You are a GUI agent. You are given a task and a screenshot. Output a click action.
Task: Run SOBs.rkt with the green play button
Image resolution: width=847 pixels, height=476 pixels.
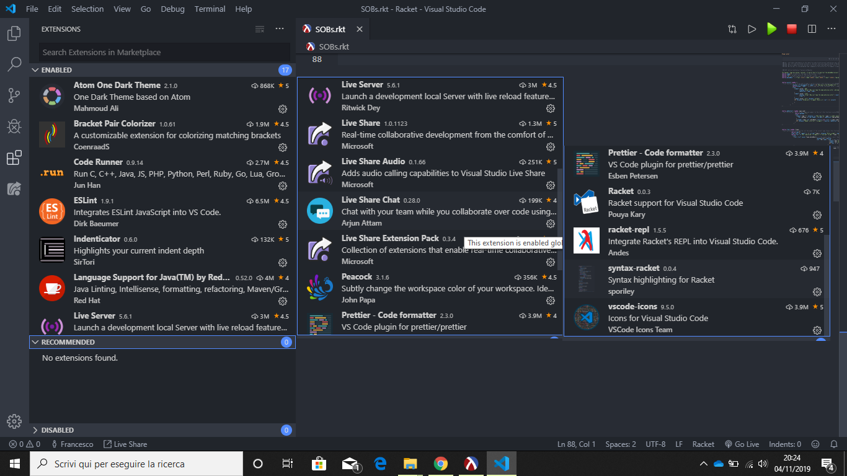tap(771, 29)
